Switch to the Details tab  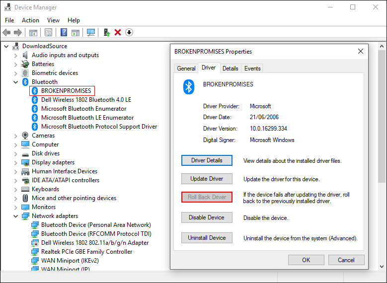[231, 69]
